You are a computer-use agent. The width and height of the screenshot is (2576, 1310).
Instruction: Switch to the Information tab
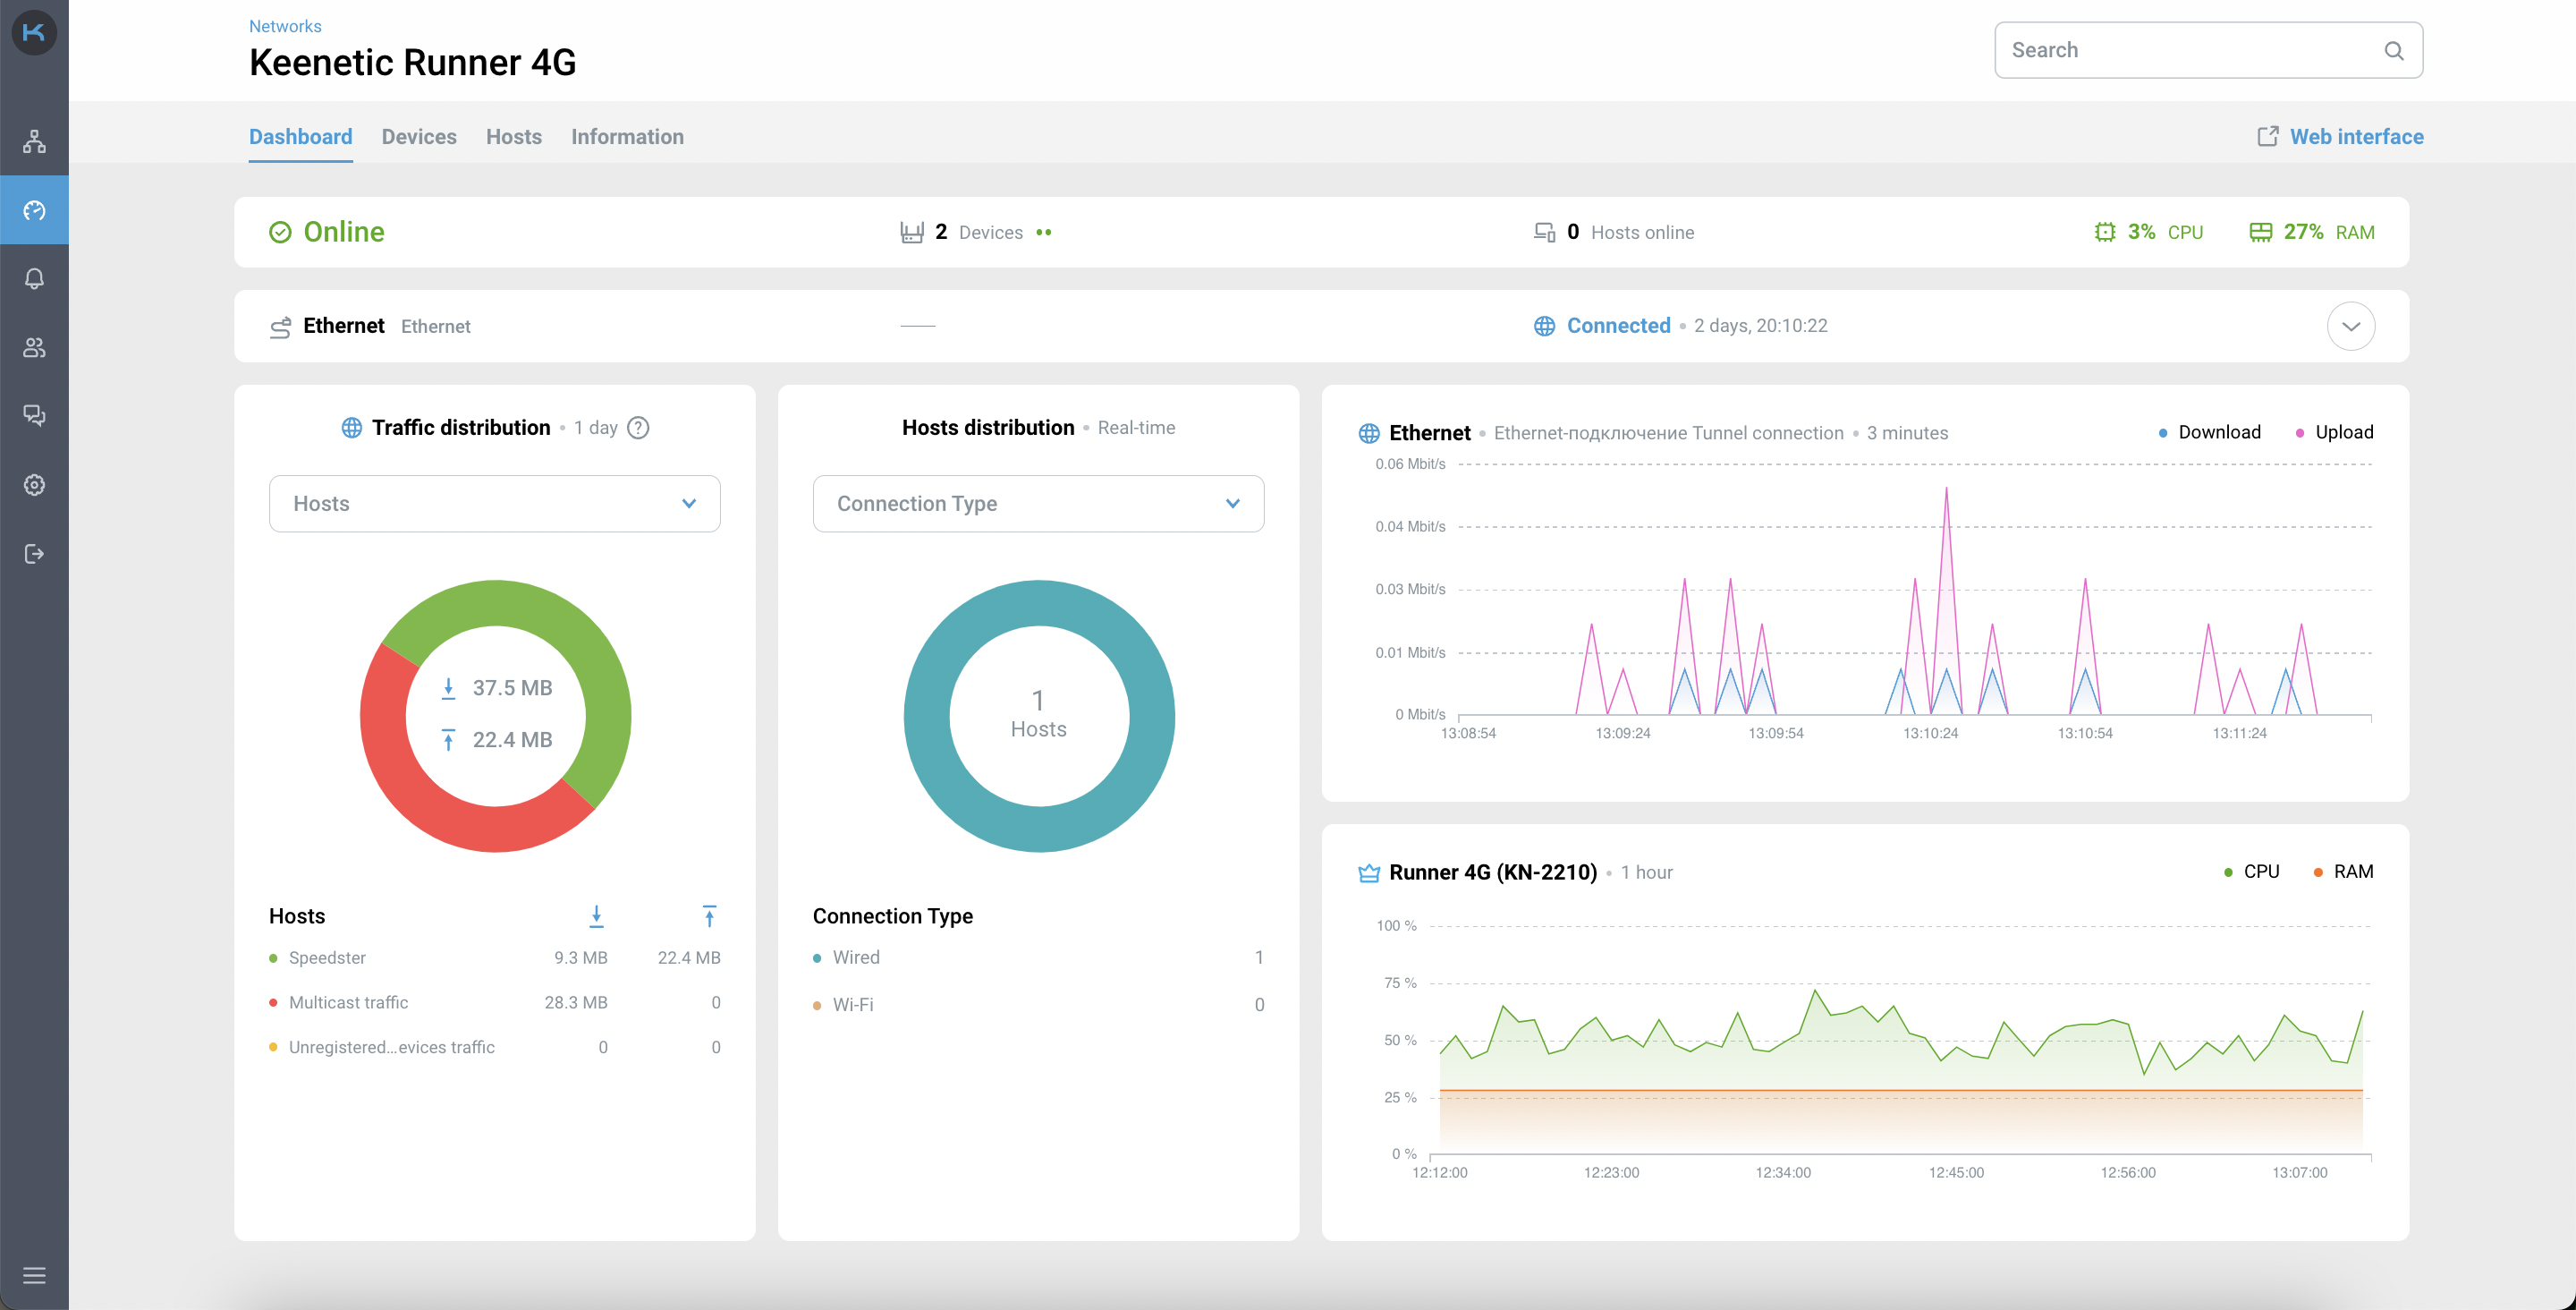[x=627, y=136]
